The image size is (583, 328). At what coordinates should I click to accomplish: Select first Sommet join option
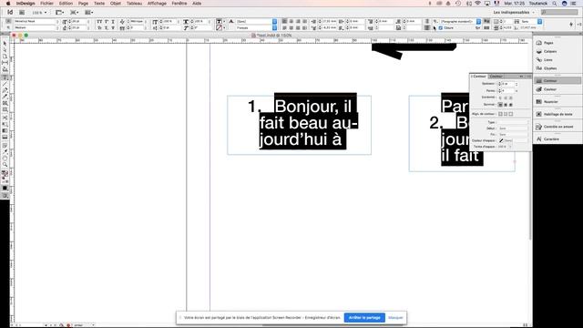click(500, 105)
